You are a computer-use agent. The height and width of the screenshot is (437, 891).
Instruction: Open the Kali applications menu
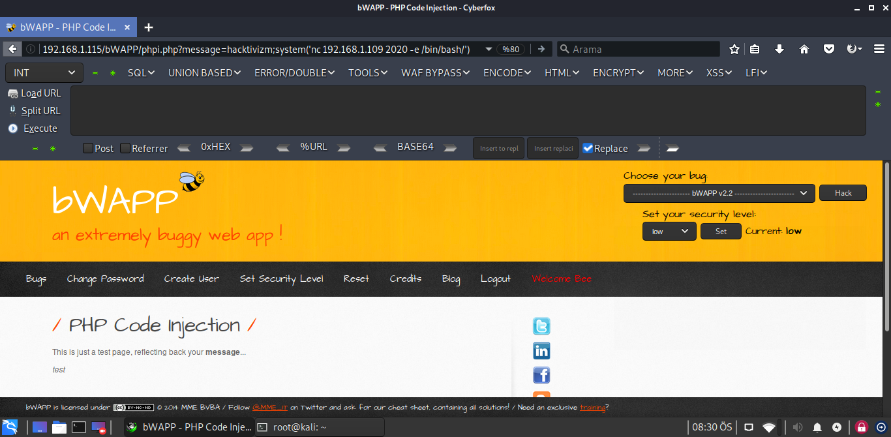pyautogui.click(x=10, y=427)
